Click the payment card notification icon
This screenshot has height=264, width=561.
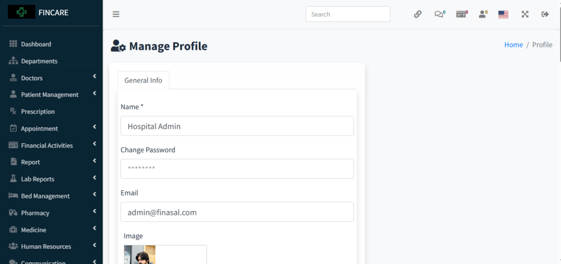(461, 14)
